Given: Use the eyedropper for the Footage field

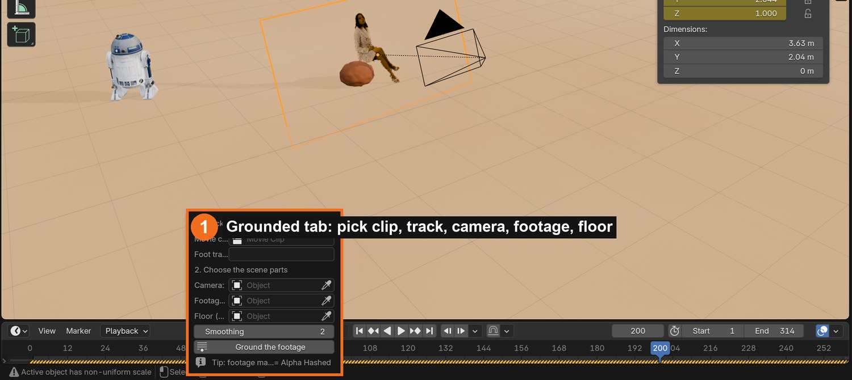Looking at the screenshot, I should (x=327, y=301).
